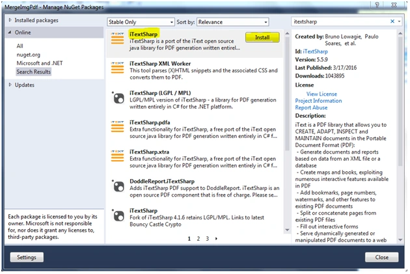Open the Settings dialog
This screenshot has width=410, height=274.
coord(27,257)
